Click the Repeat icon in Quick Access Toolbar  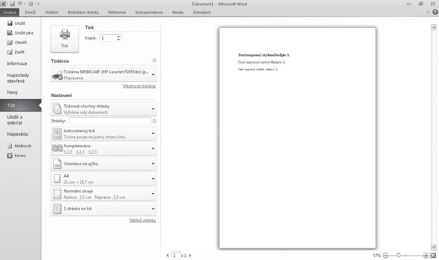pos(31,4)
